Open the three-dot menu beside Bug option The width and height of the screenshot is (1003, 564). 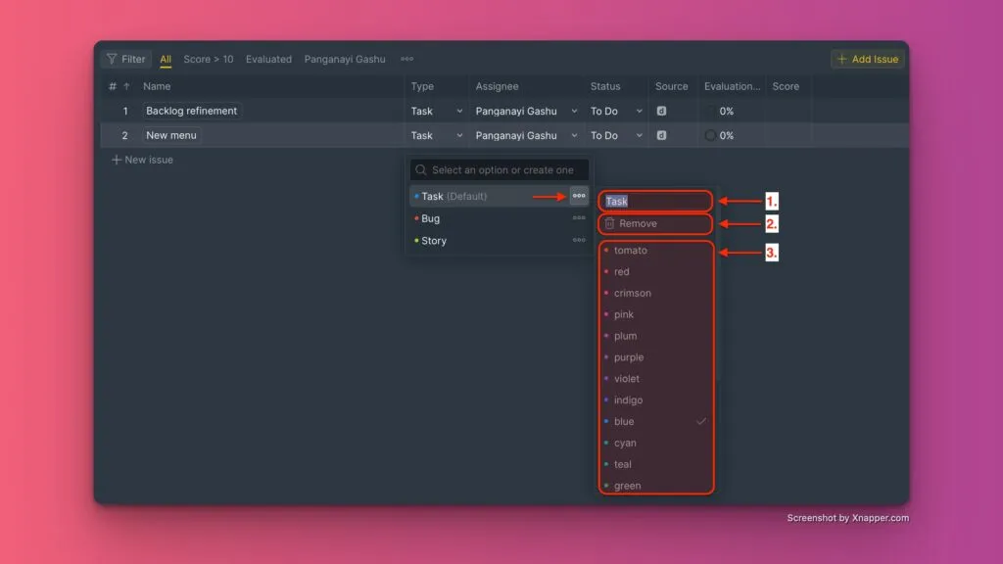(x=579, y=218)
